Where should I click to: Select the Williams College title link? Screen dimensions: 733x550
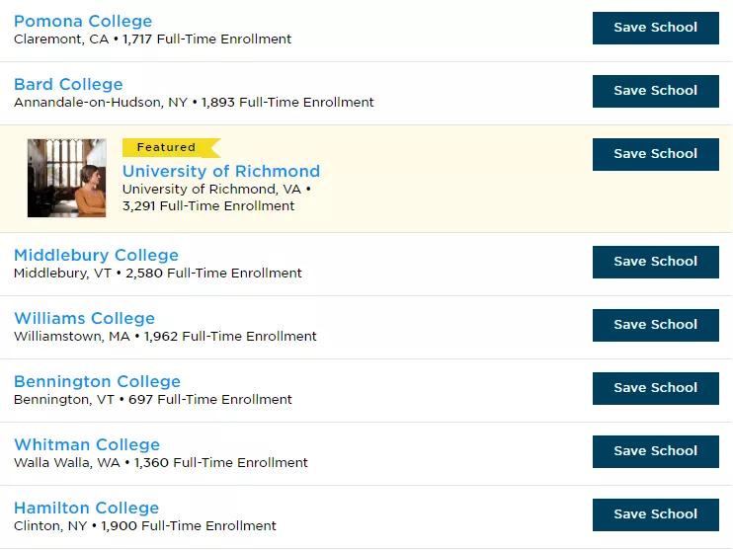(85, 318)
